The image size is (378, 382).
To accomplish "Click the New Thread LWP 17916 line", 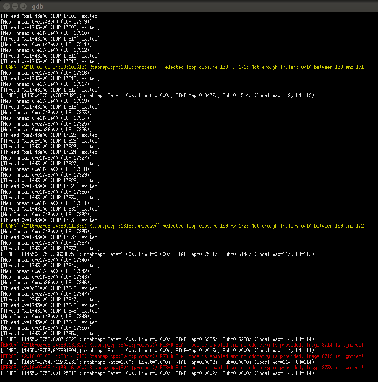I will click(x=46, y=73).
